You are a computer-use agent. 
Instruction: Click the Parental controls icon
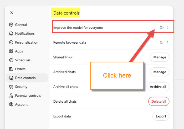click(11, 96)
